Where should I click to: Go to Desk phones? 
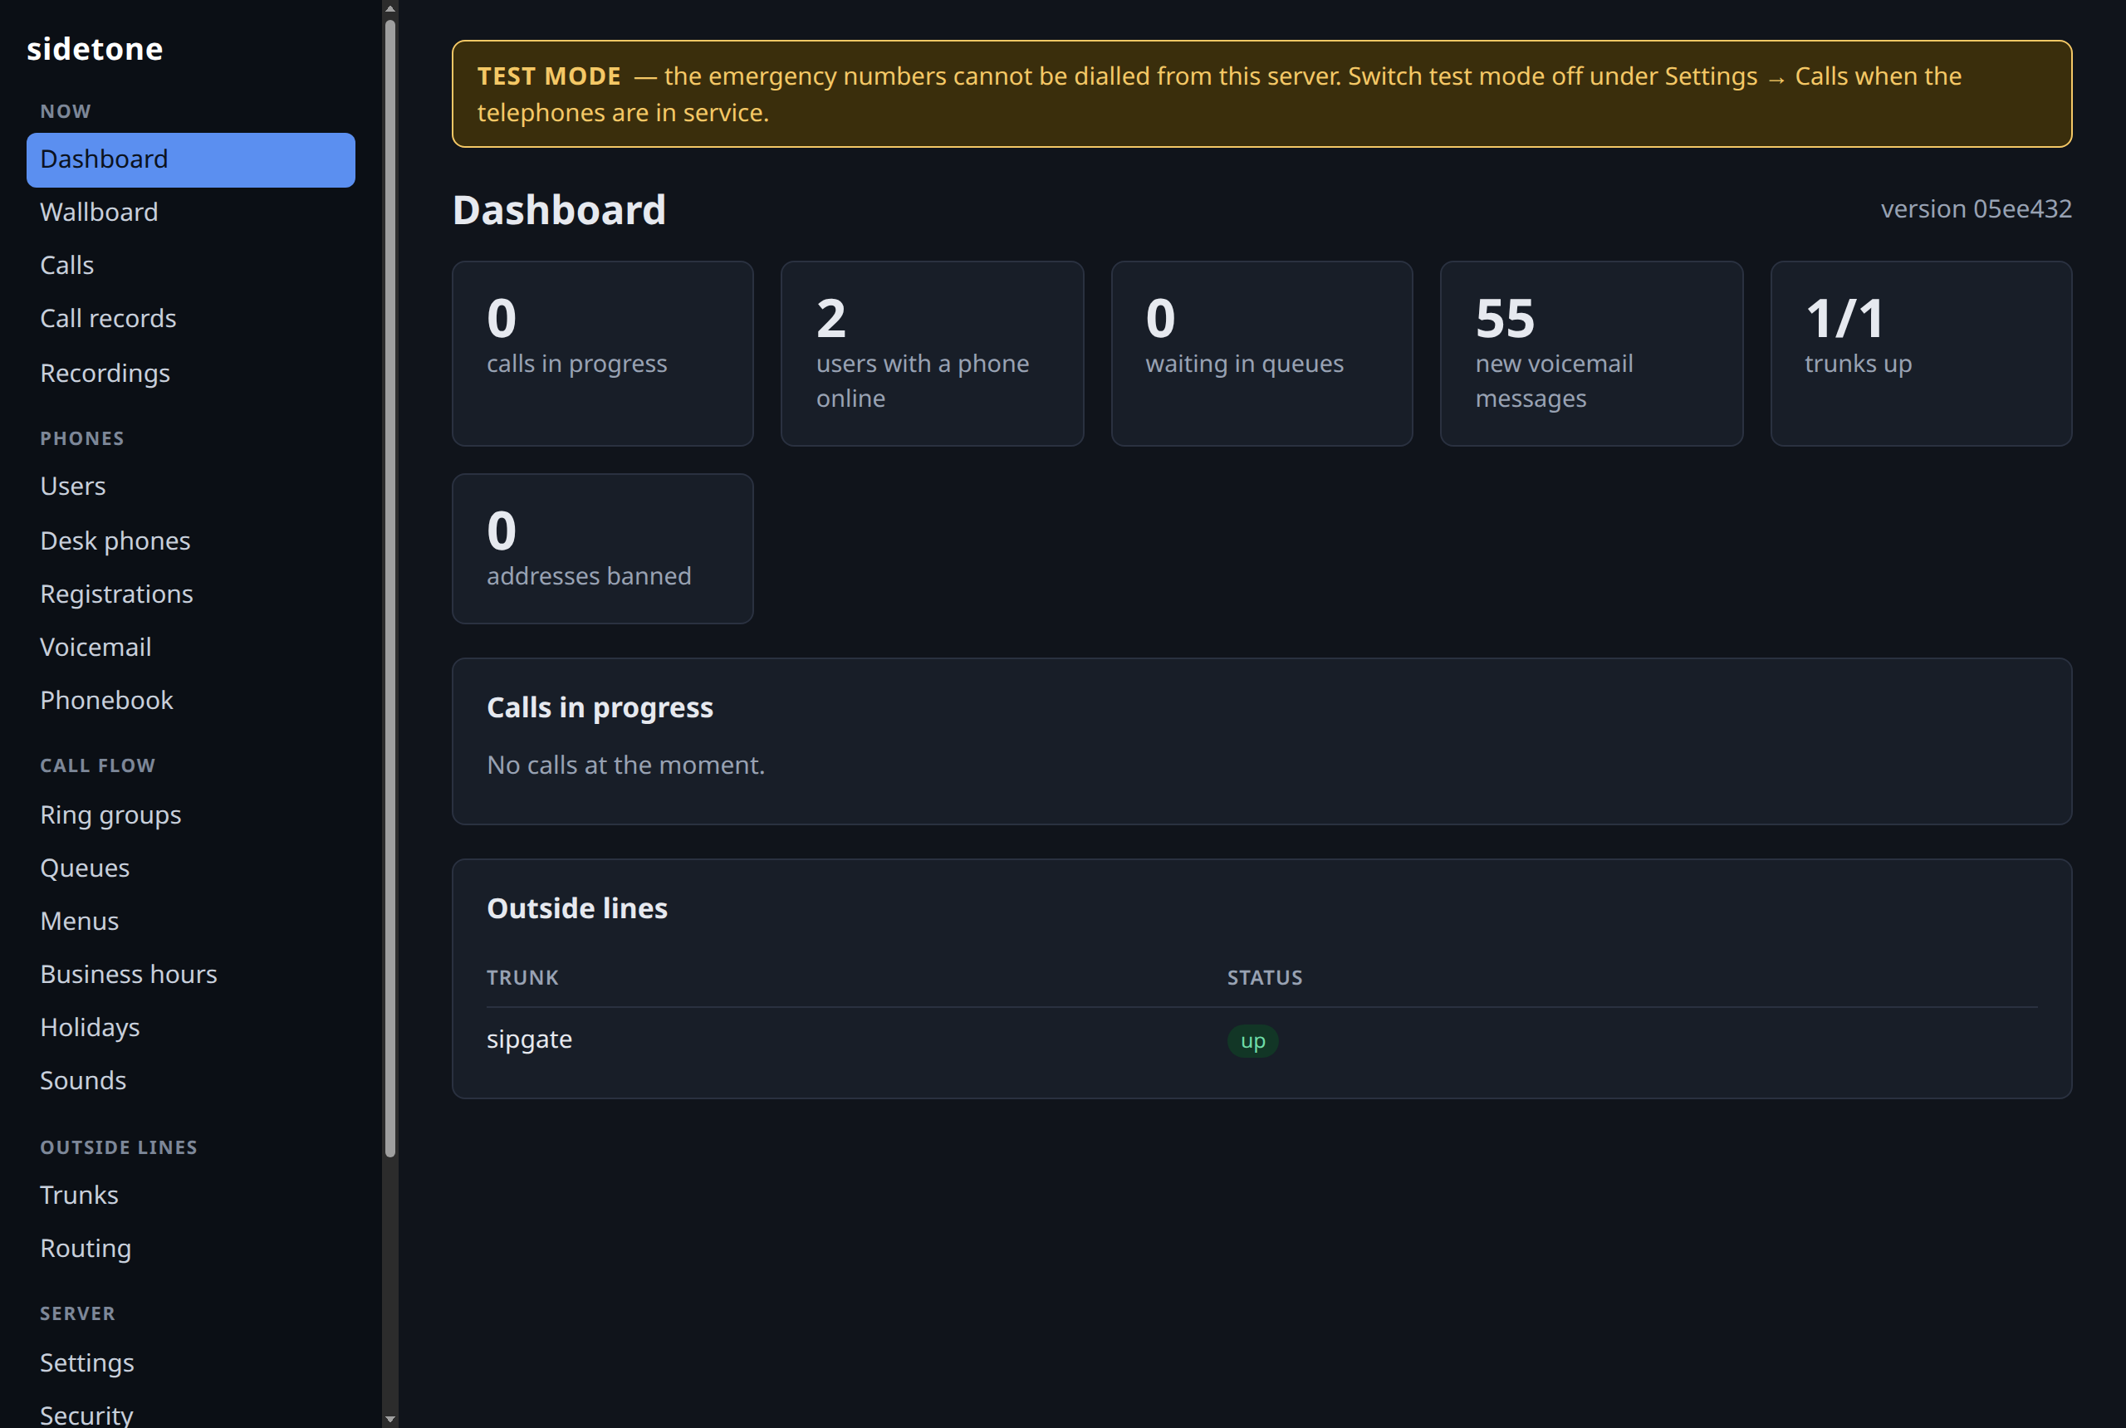190,540
